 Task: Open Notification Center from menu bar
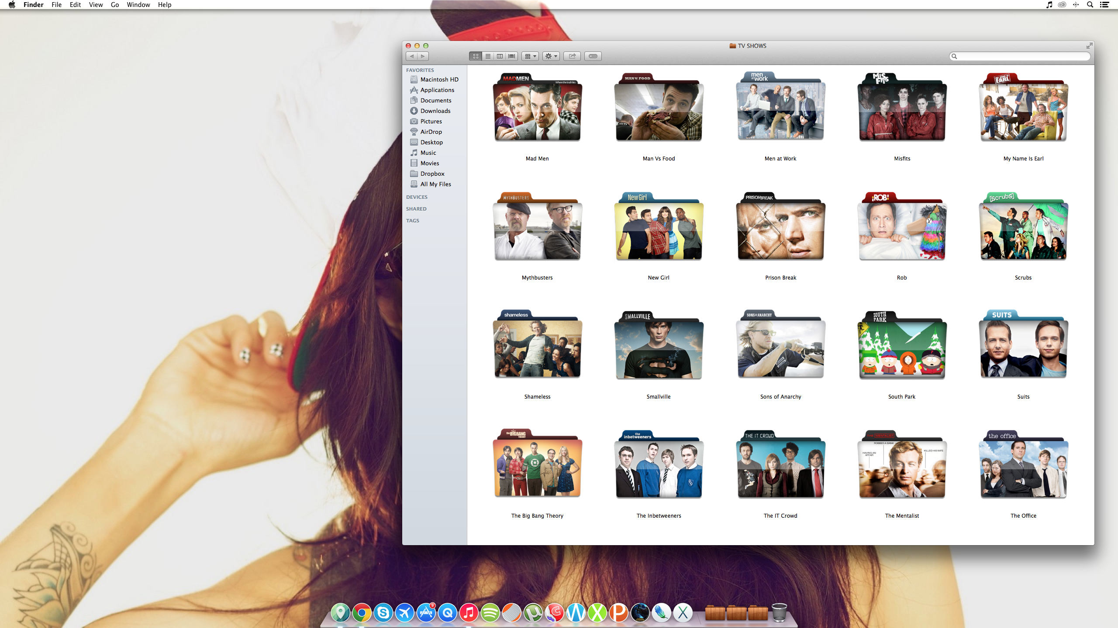click(1104, 4)
